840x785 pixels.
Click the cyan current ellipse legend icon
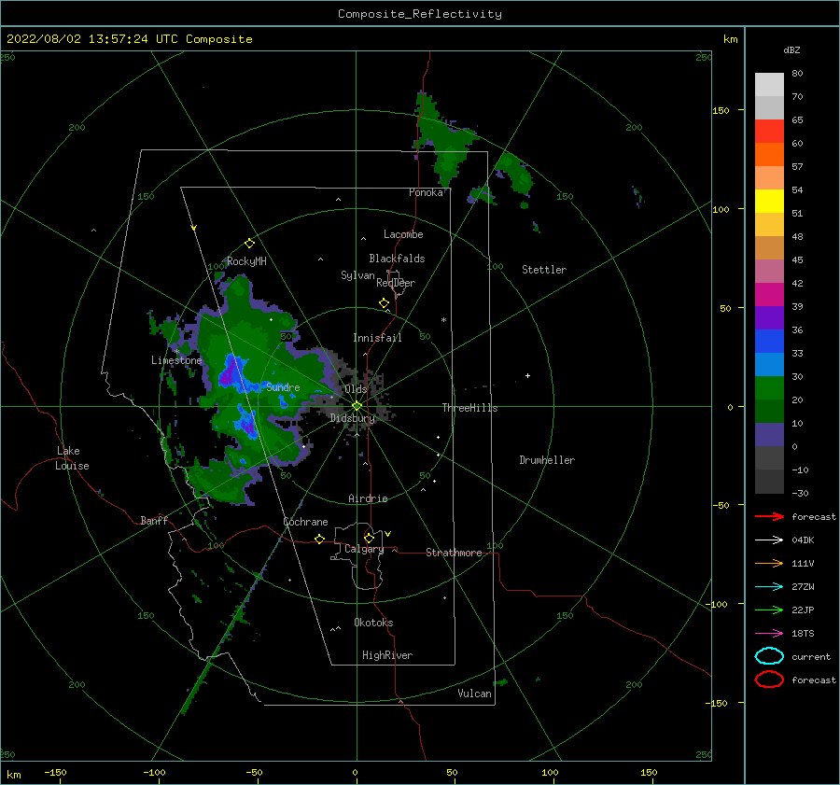pos(769,656)
